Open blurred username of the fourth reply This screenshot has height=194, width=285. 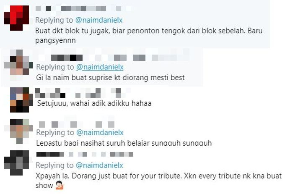click(77, 125)
